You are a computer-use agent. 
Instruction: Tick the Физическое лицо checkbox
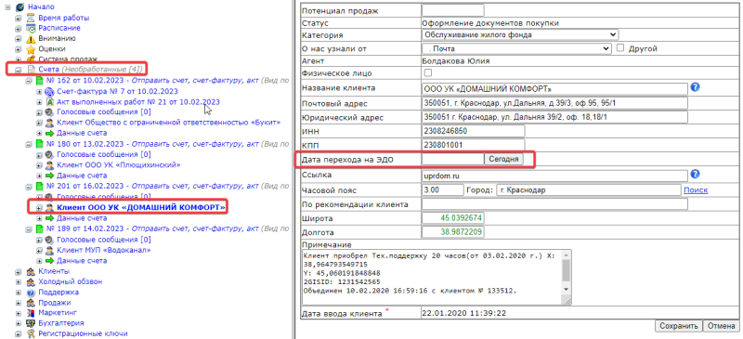pyautogui.click(x=428, y=73)
